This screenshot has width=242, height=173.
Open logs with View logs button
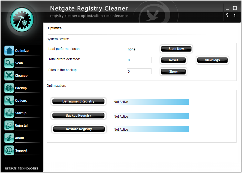click(x=212, y=60)
